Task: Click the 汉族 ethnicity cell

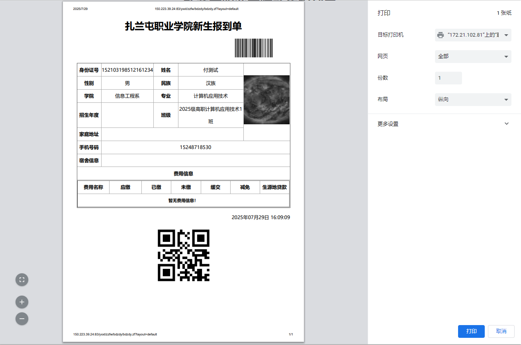Action: 211,83
